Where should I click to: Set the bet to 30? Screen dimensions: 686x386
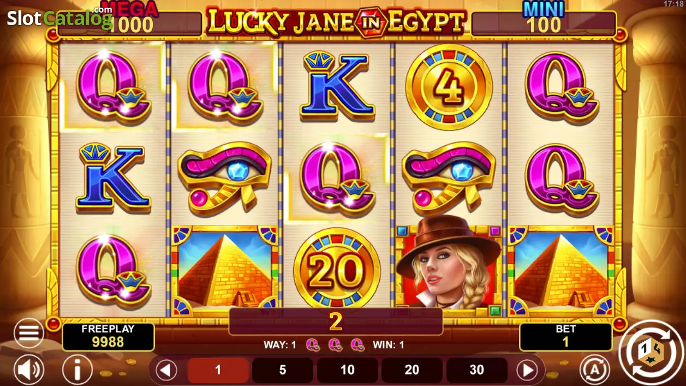477,370
